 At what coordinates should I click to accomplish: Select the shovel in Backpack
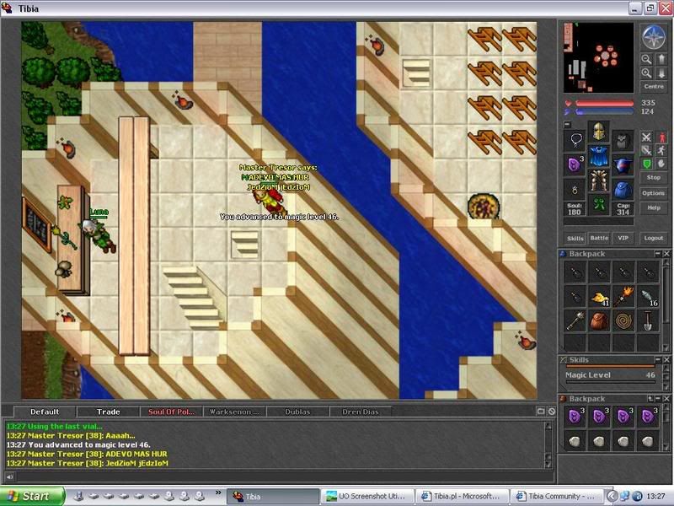(648, 321)
